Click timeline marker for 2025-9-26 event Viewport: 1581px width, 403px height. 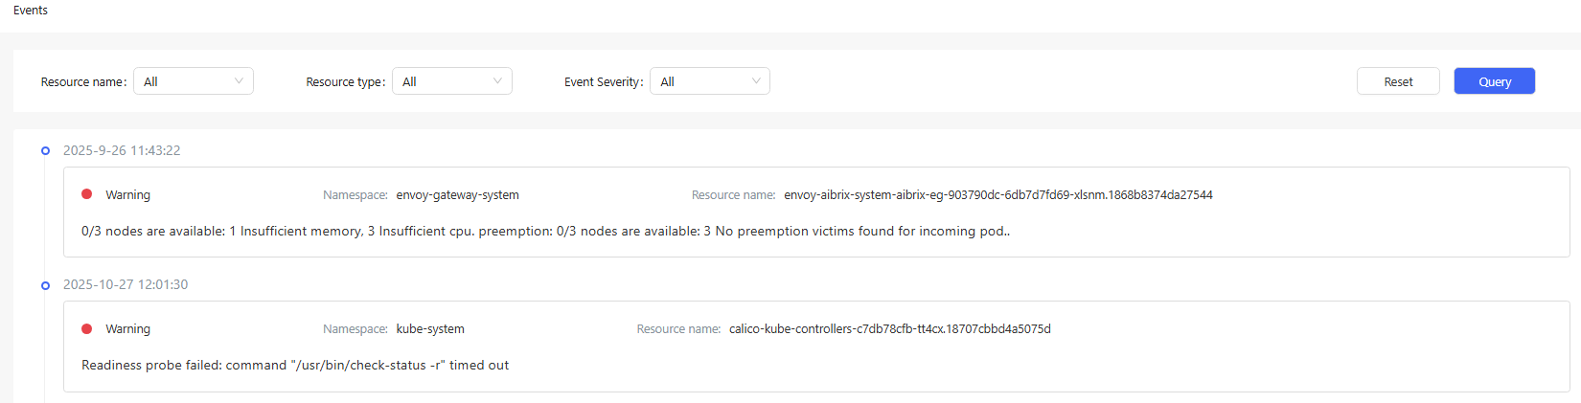click(45, 151)
